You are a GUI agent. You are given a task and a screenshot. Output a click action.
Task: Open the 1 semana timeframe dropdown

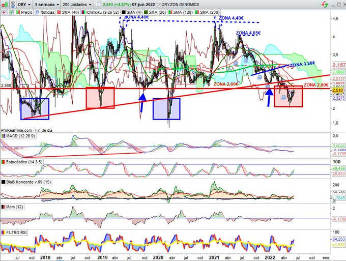(47, 5)
